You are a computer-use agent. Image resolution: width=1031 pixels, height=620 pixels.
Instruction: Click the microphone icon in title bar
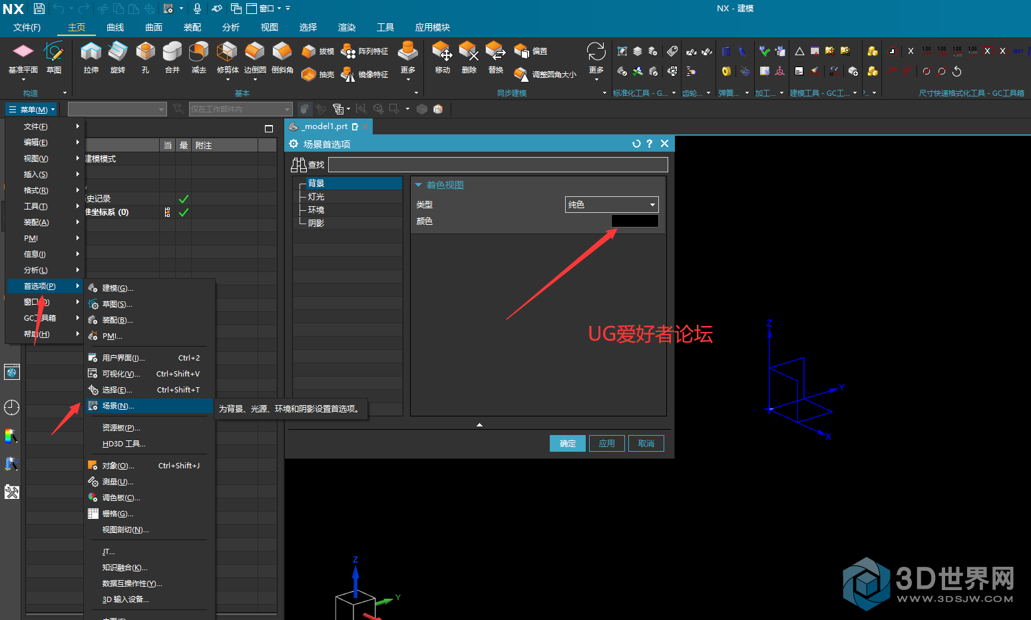point(198,9)
